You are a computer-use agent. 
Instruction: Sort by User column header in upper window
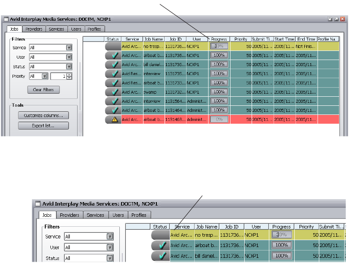tap(197, 39)
